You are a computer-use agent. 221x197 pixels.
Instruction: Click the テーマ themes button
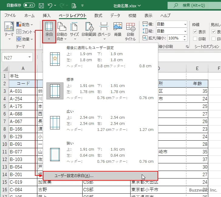pos(9,31)
